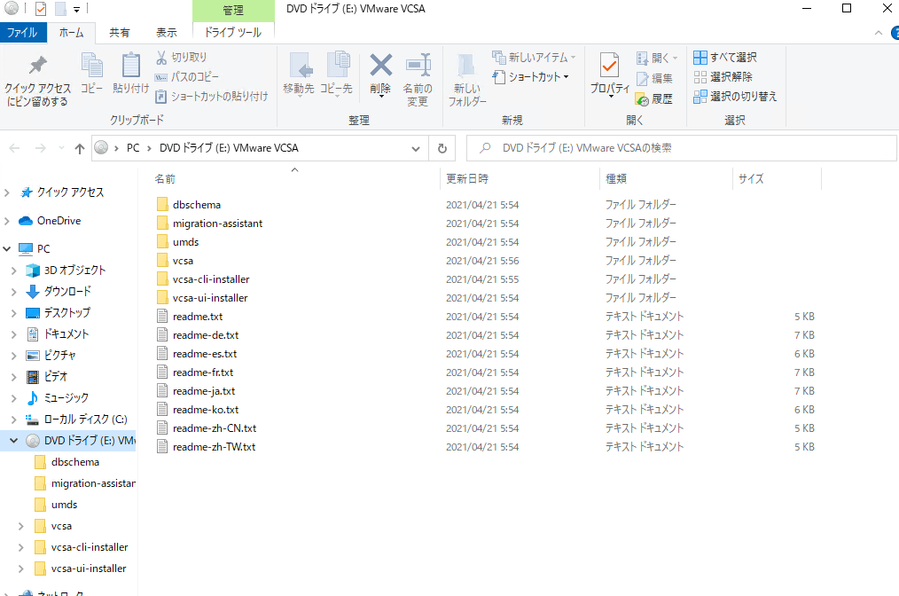
Task: Click the quick access properties checkmark in title bar
Action: (40, 9)
